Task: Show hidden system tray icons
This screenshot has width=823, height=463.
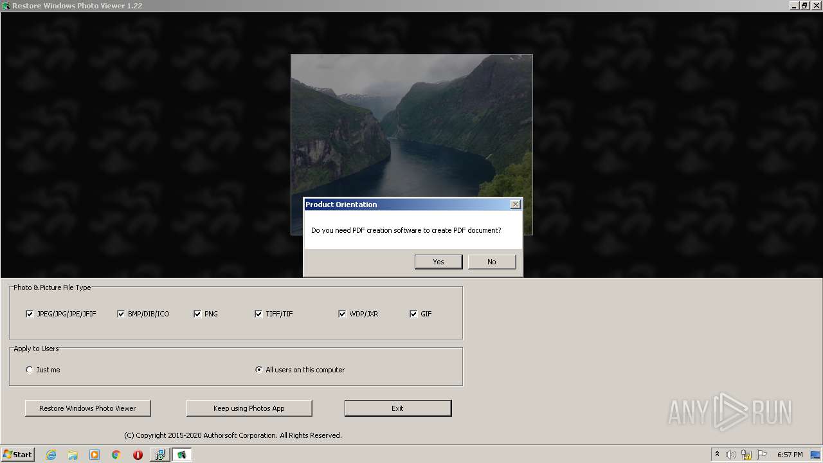Action: pyautogui.click(x=717, y=454)
